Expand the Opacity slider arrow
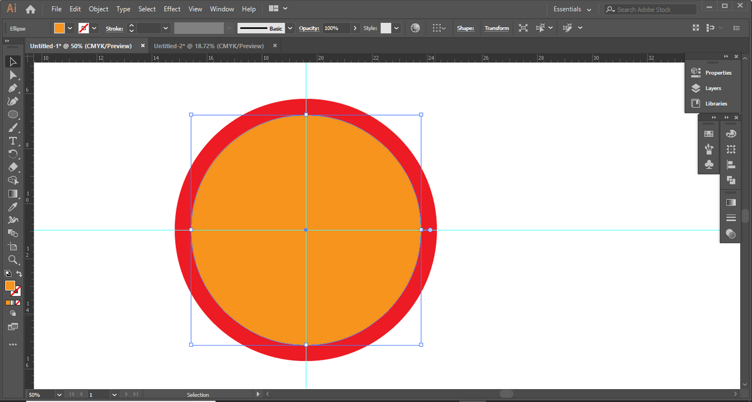 point(355,28)
